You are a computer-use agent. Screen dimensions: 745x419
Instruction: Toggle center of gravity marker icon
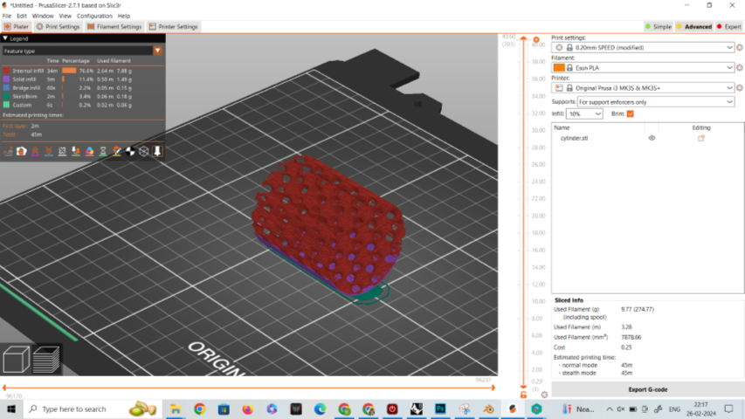coord(130,151)
